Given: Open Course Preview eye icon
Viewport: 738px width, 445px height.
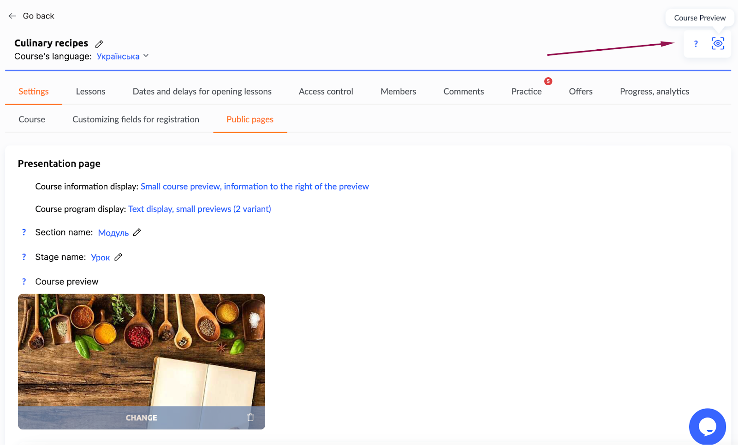Looking at the screenshot, I should pyautogui.click(x=718, y=44).
